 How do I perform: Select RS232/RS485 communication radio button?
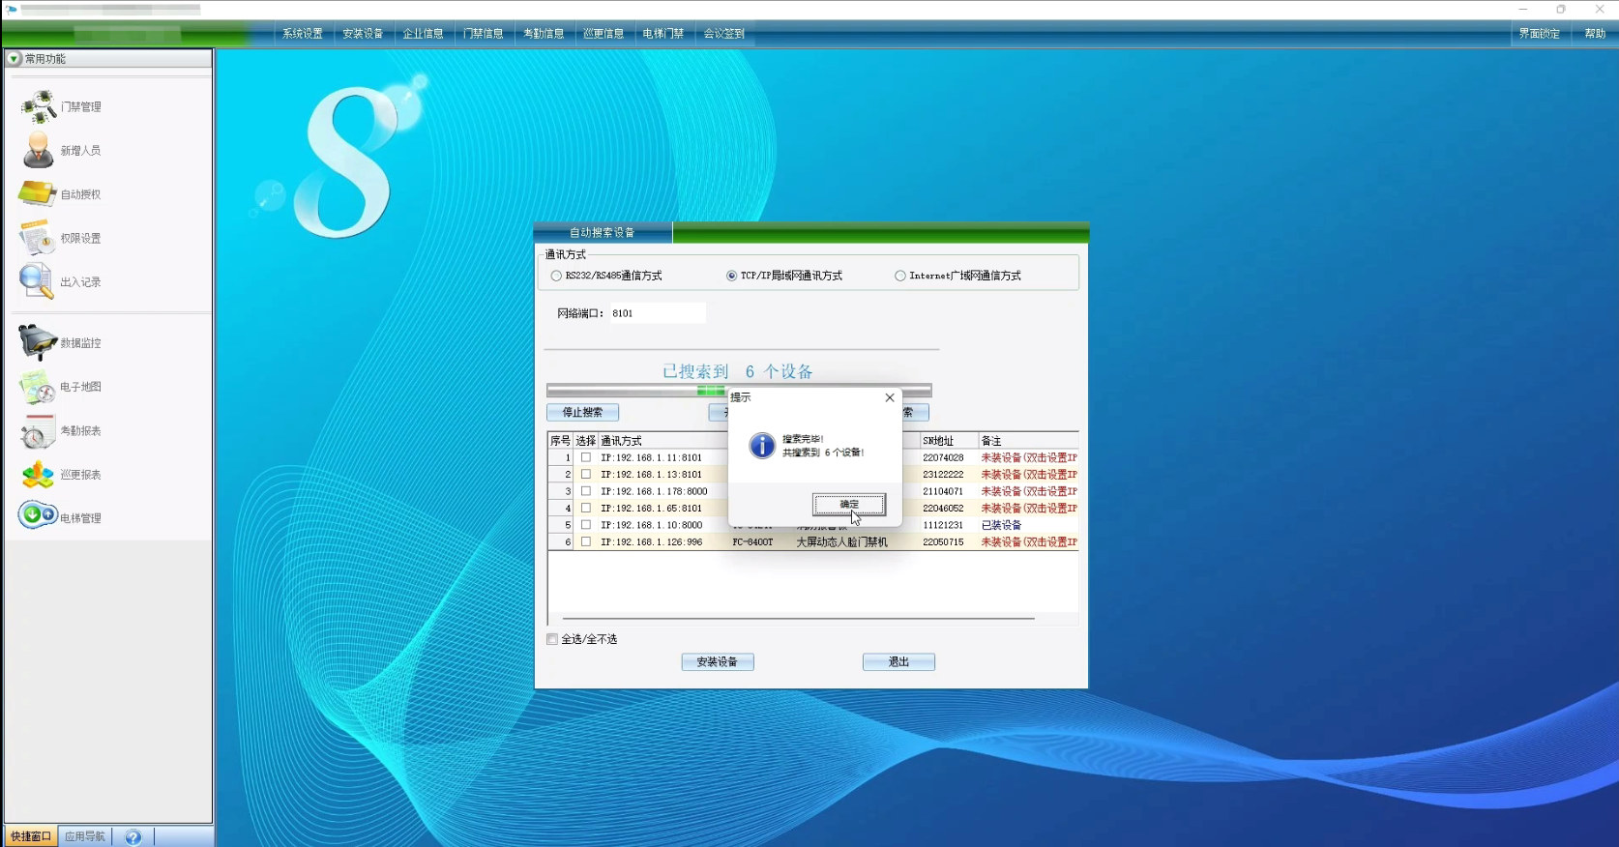(x=556, y=276)
